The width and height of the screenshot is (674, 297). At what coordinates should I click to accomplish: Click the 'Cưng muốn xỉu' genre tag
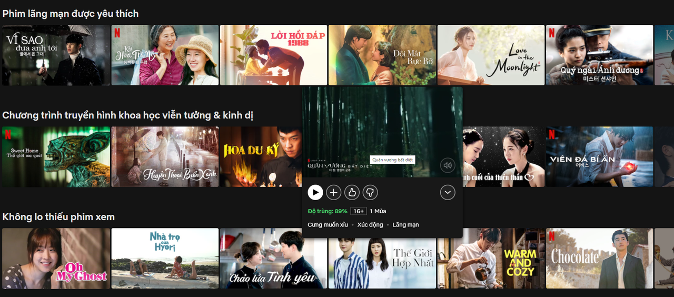pyautogui.click(x=328, y=225)
